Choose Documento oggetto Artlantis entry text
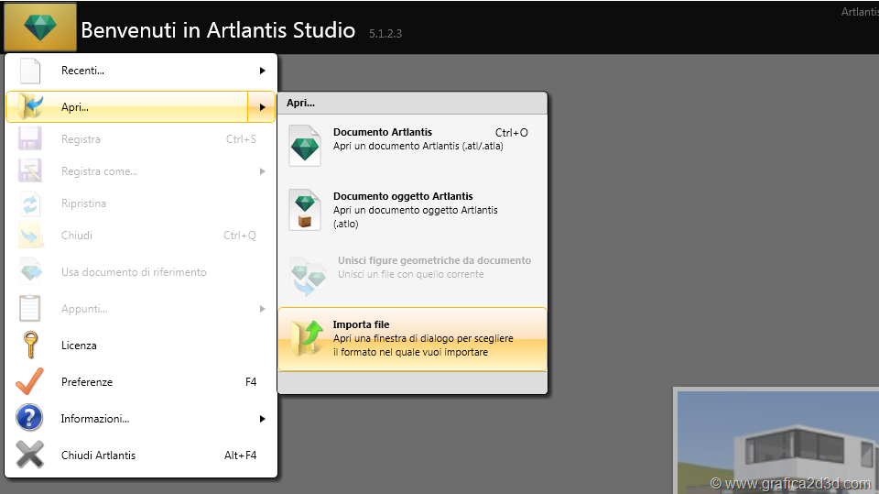 (403, 197)
